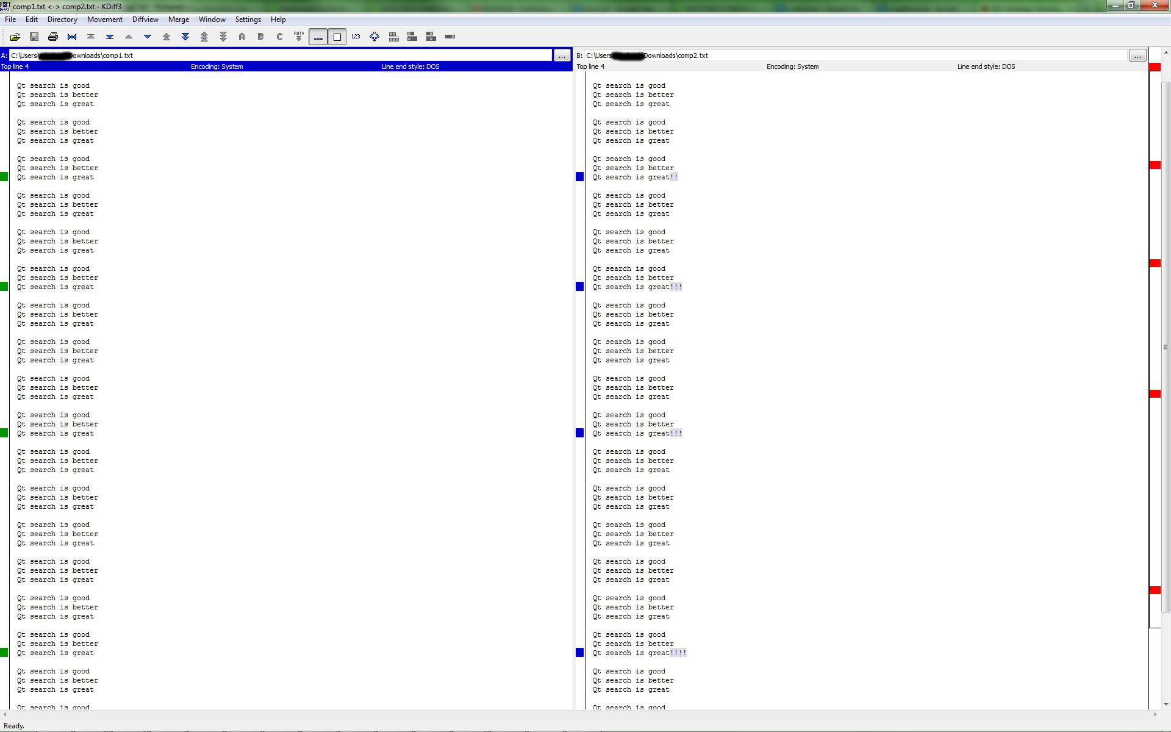Screen dimensions: 1171x732
Task: Open the Merge menu
Action: (x=179, y=20)
